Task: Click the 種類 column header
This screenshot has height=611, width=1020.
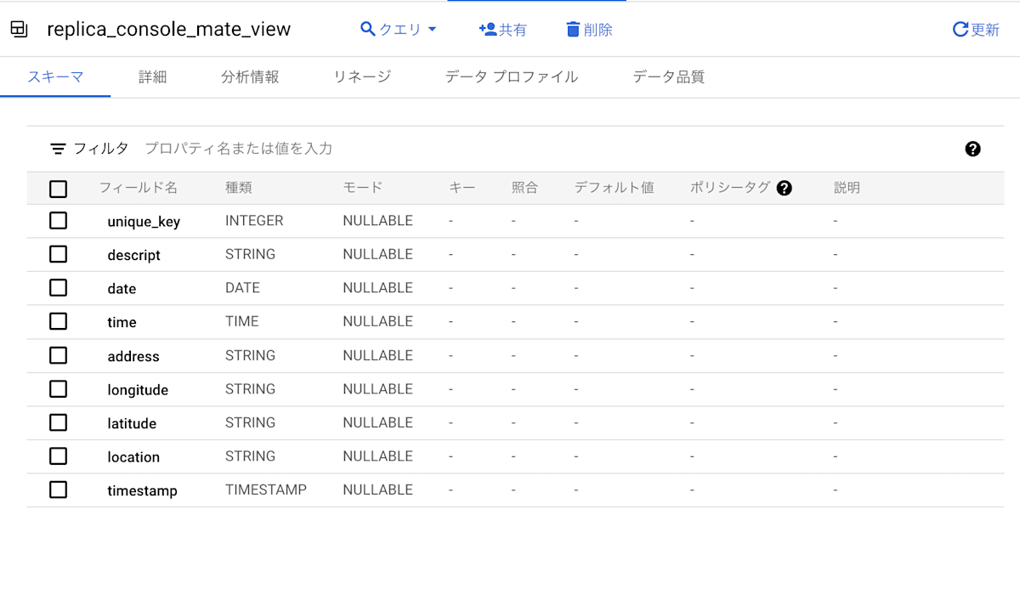Action: [239, 188]
